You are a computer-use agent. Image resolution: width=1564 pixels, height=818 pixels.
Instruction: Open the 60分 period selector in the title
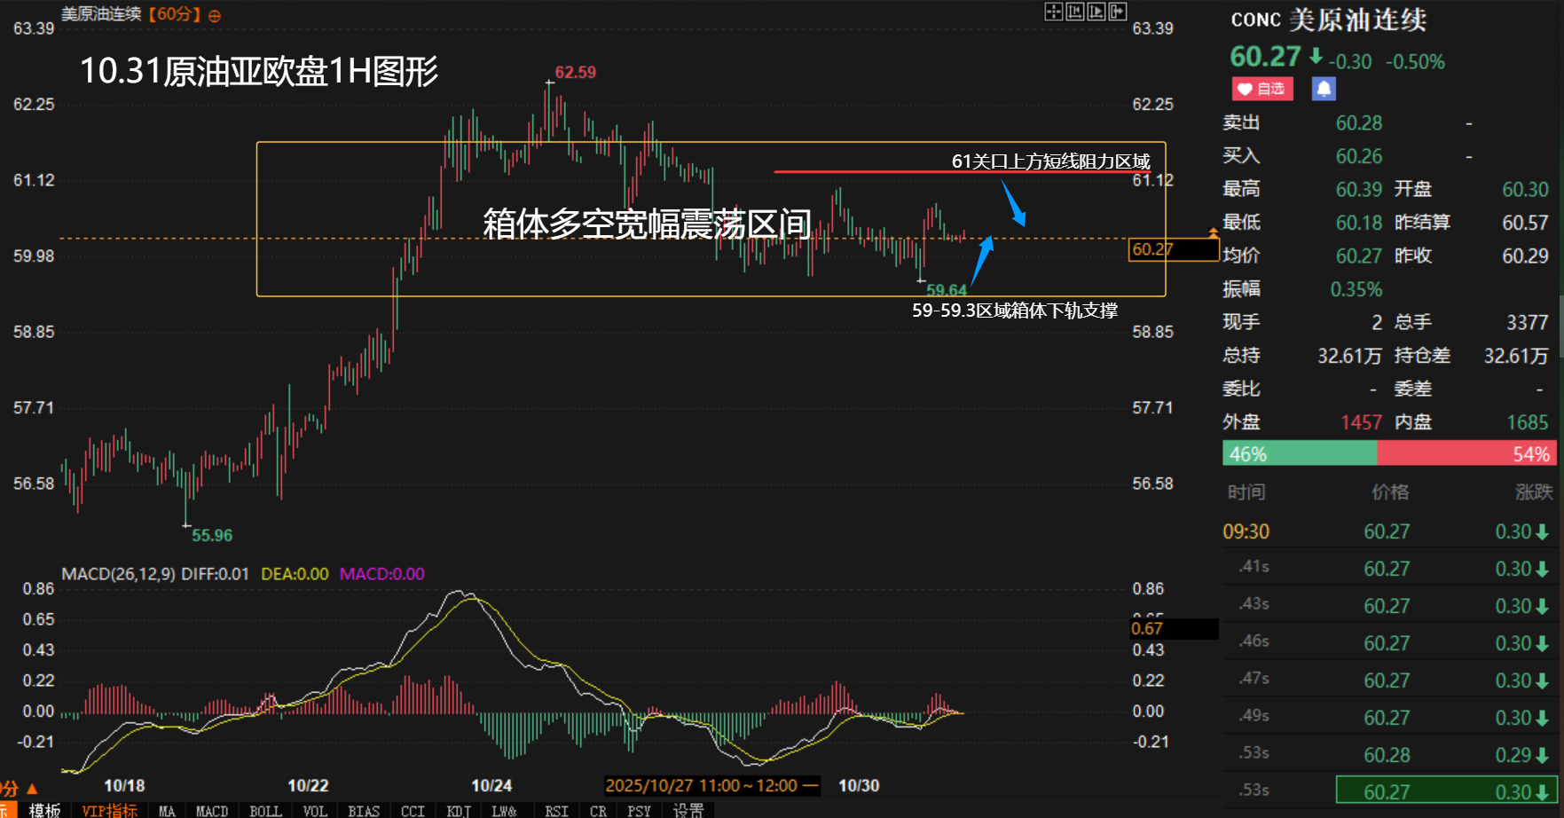point(174,15)
